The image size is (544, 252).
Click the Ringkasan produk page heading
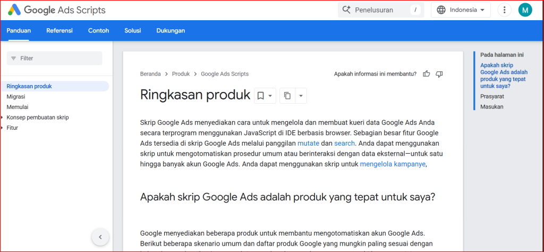tap(195, 95)
